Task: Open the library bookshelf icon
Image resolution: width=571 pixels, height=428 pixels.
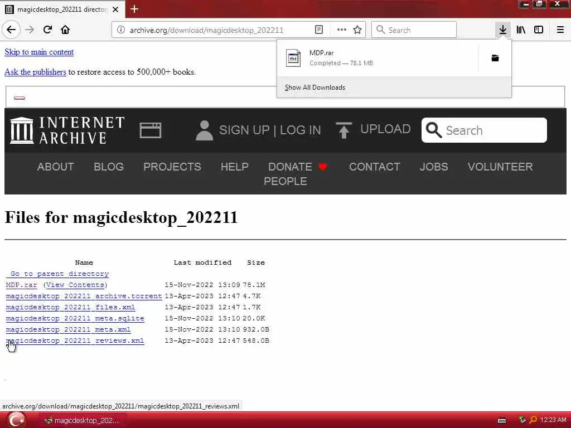Action: point(521,30)
